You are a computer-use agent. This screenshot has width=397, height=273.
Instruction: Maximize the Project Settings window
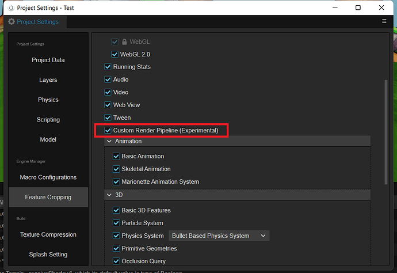358,7
